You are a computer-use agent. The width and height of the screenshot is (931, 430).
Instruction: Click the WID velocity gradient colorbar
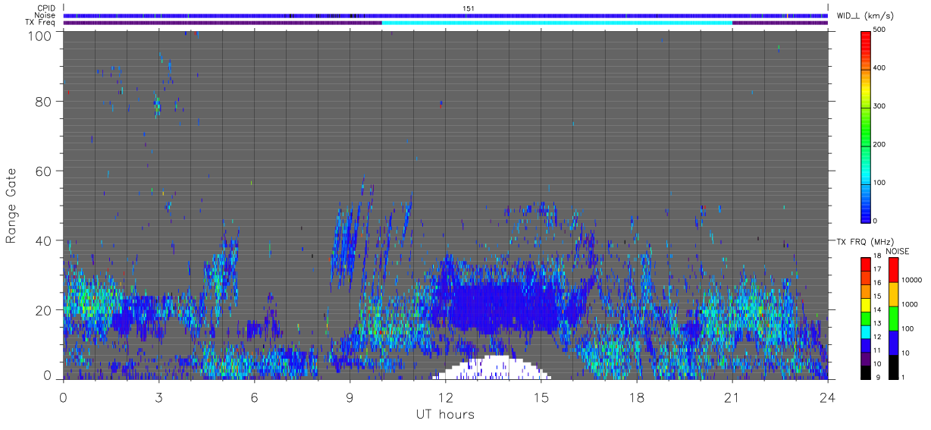tap(866, 126)
